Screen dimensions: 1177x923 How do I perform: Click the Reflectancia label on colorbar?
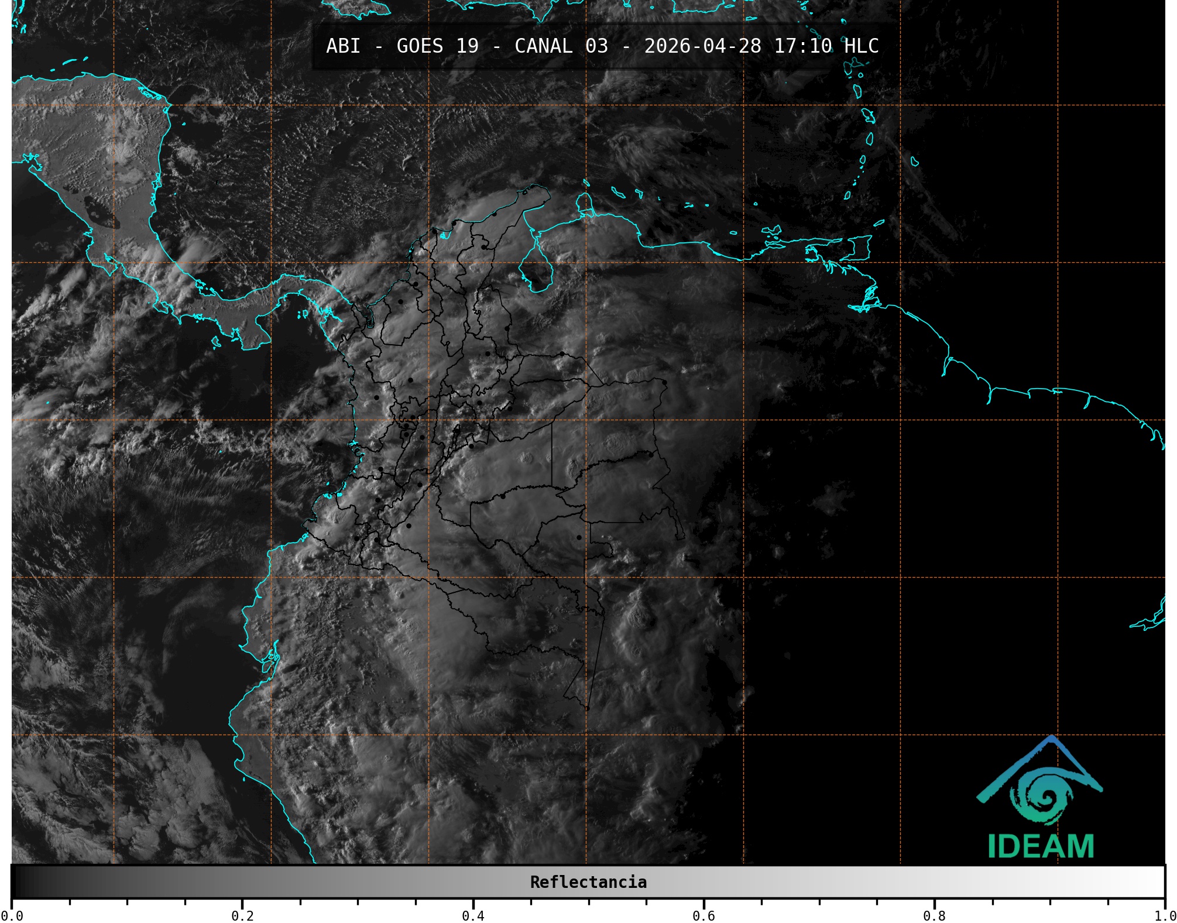pos(588,882)
